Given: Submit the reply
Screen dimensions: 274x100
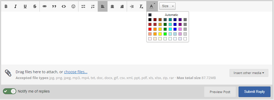Looking at the screenshot, I should point(255,92).
